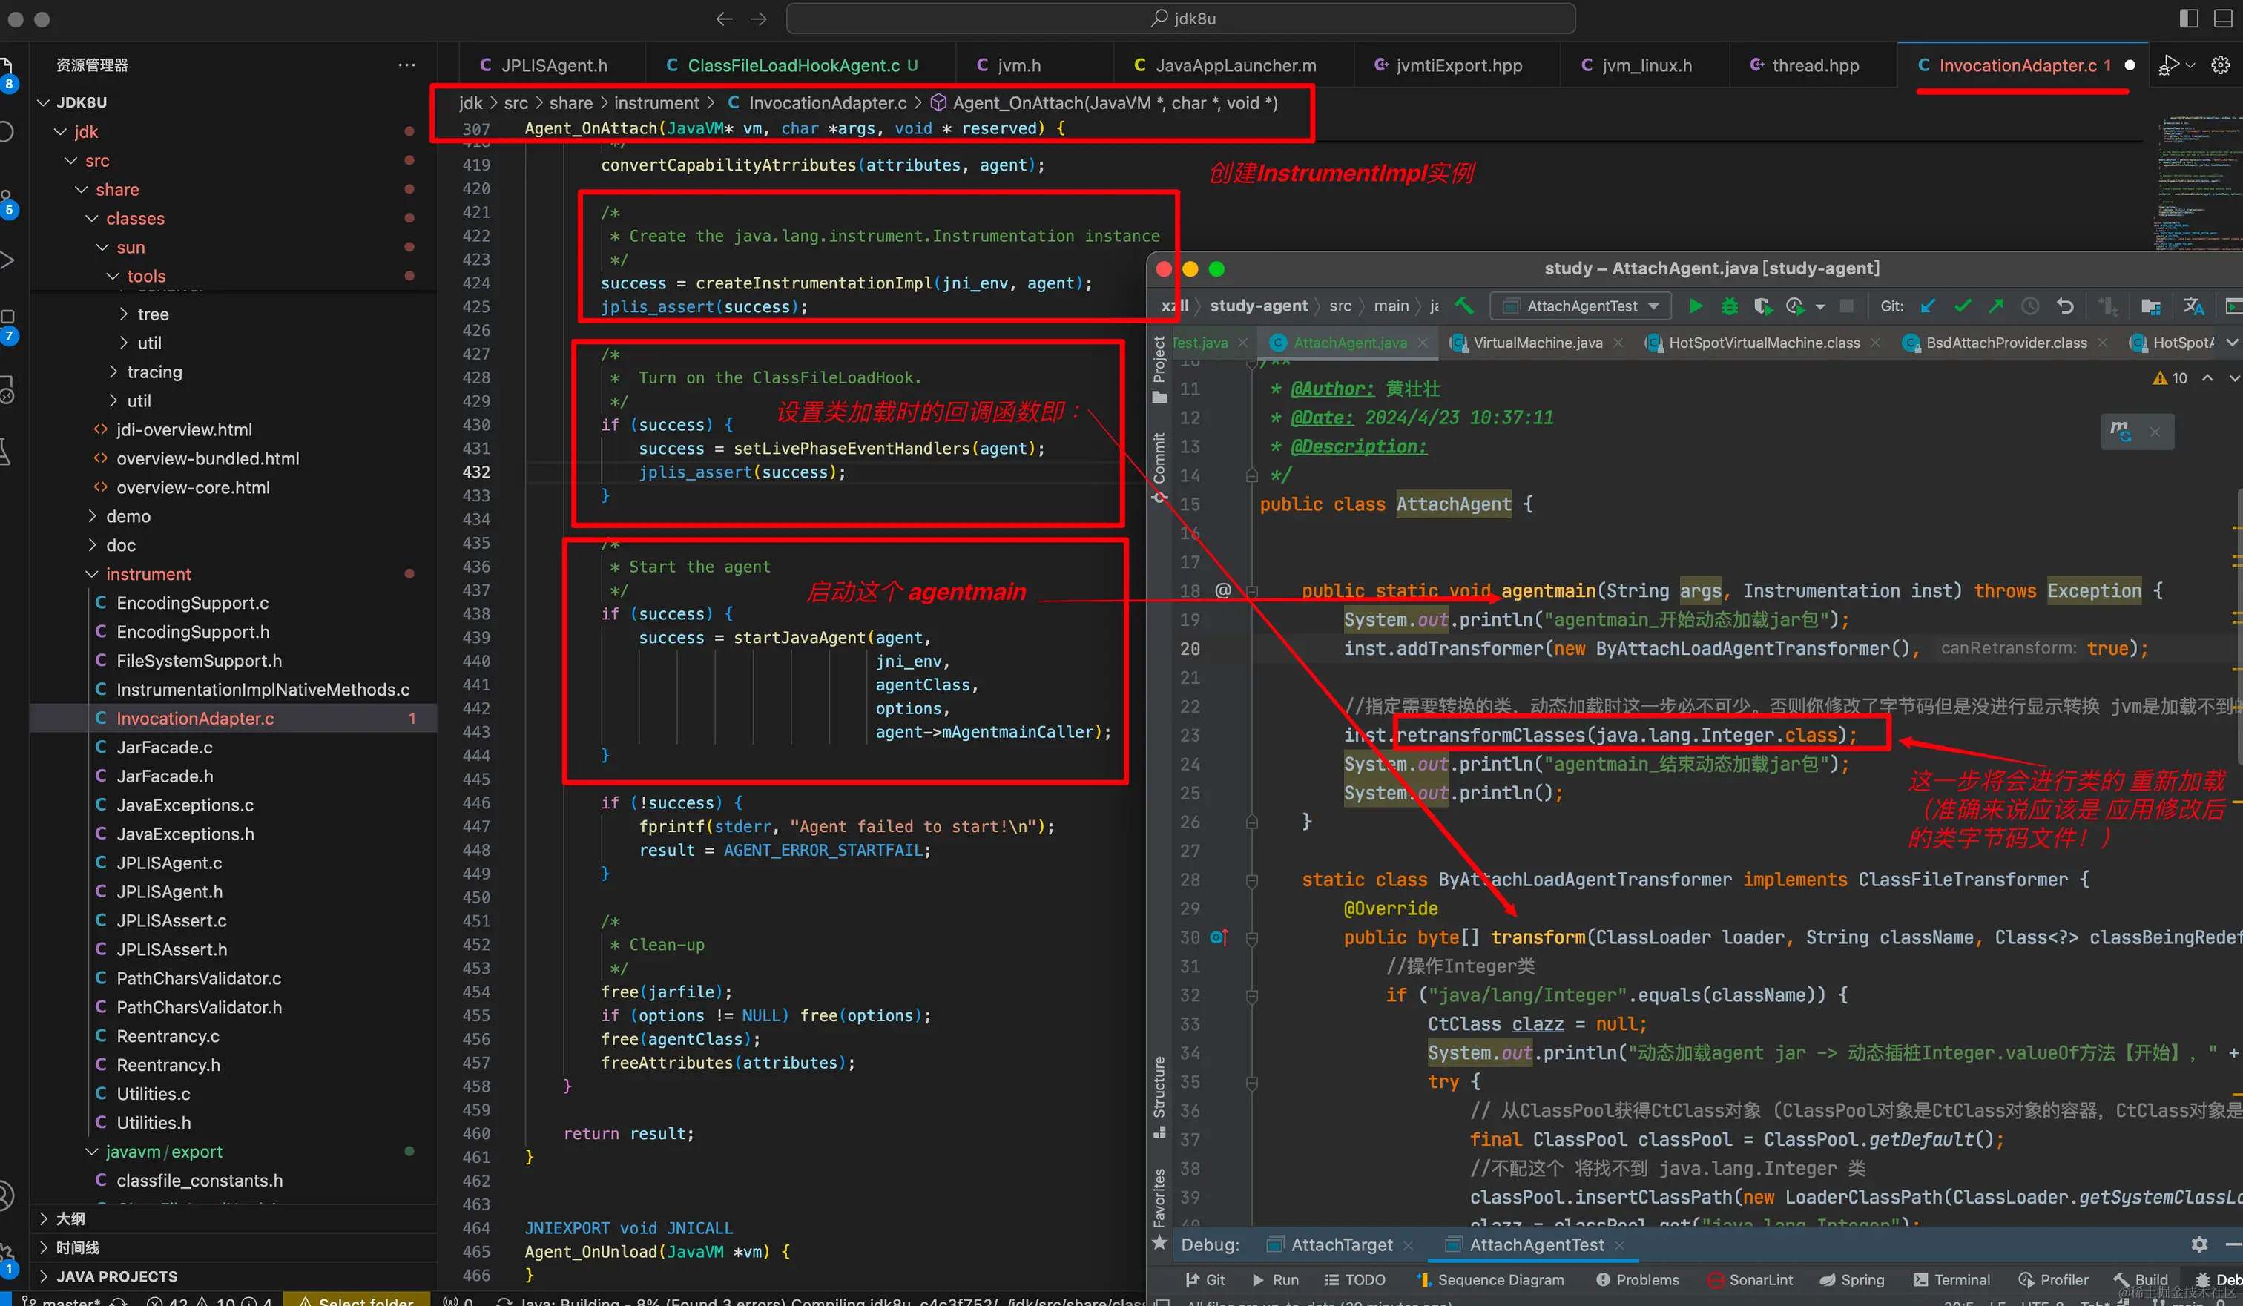Switch to the jvm_linux.h tab
The height and width of the screenshot is (1306, 2243).
tap(1646, 65)
